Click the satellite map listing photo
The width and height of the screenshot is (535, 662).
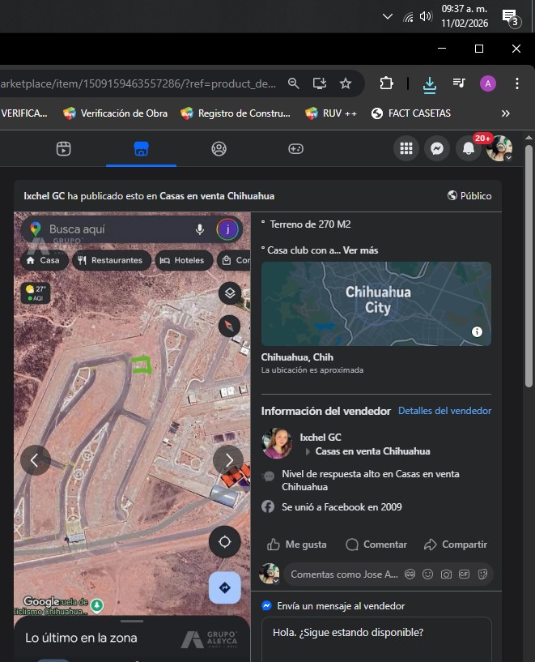coord(132,437)
